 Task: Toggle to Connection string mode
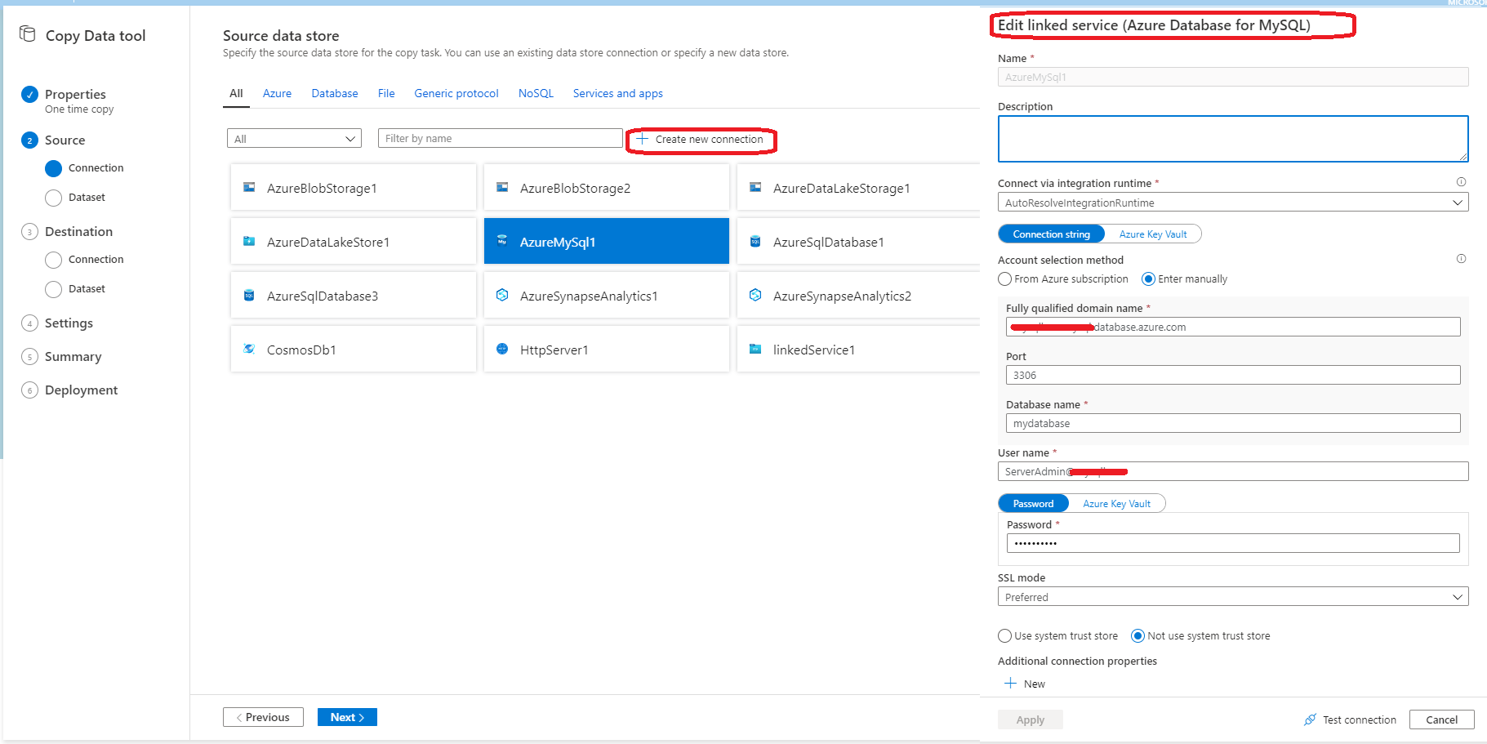tap(1052, 234)
